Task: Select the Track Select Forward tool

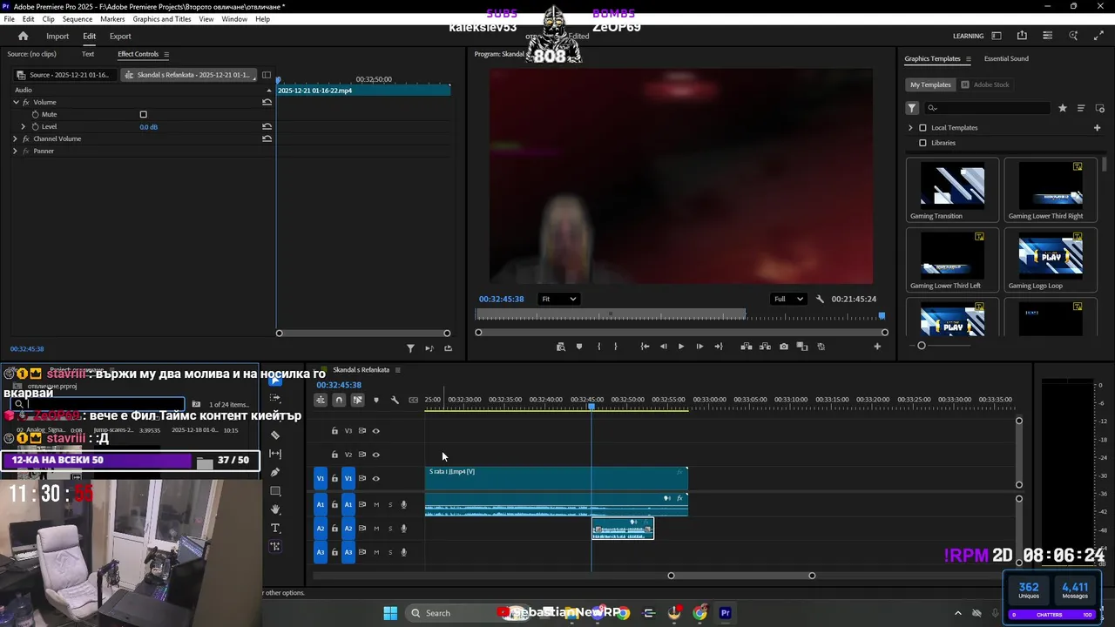Action: coord(275,398)
